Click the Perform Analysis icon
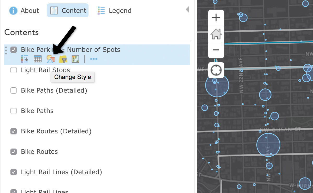The image size is (313, 193). click(75, 59)
